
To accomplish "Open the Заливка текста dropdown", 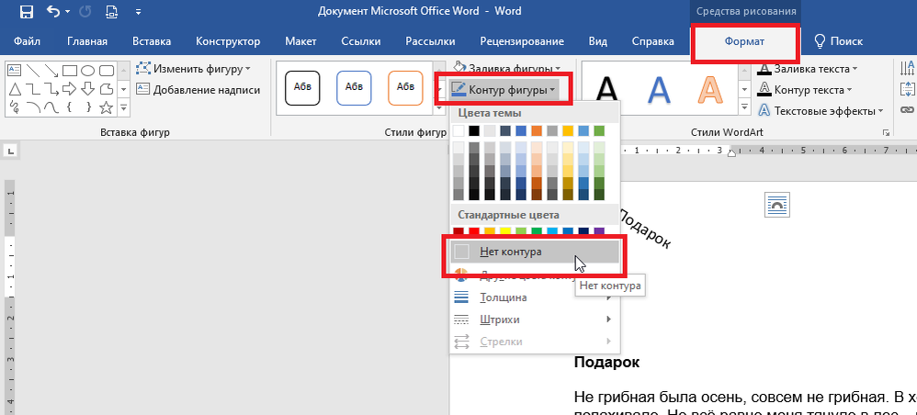I will (807, 69).
